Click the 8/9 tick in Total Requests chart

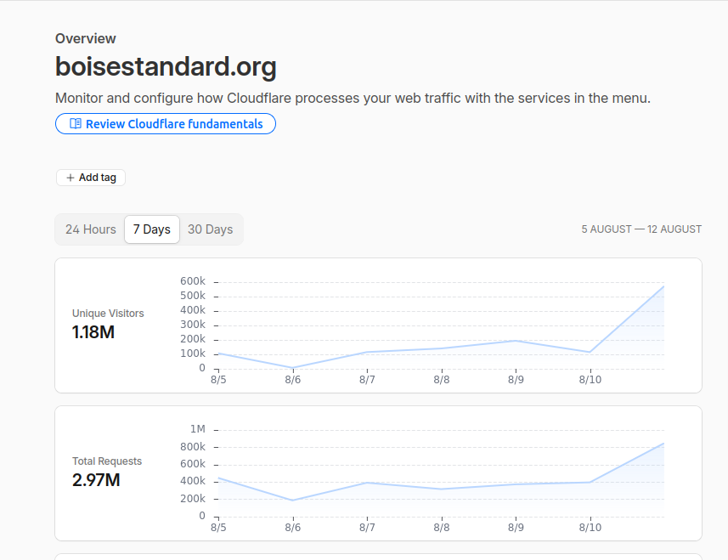(x=516, y=528)
